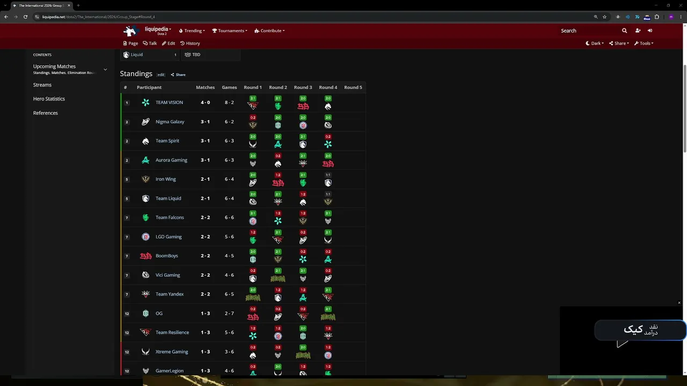Click the Team Spirit logo beside its name
The height and width of the screenshot is (386, 687).
tap(145, 141)
